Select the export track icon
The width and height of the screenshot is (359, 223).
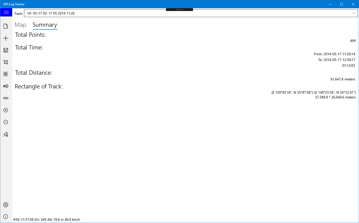(x=6, y=26)
